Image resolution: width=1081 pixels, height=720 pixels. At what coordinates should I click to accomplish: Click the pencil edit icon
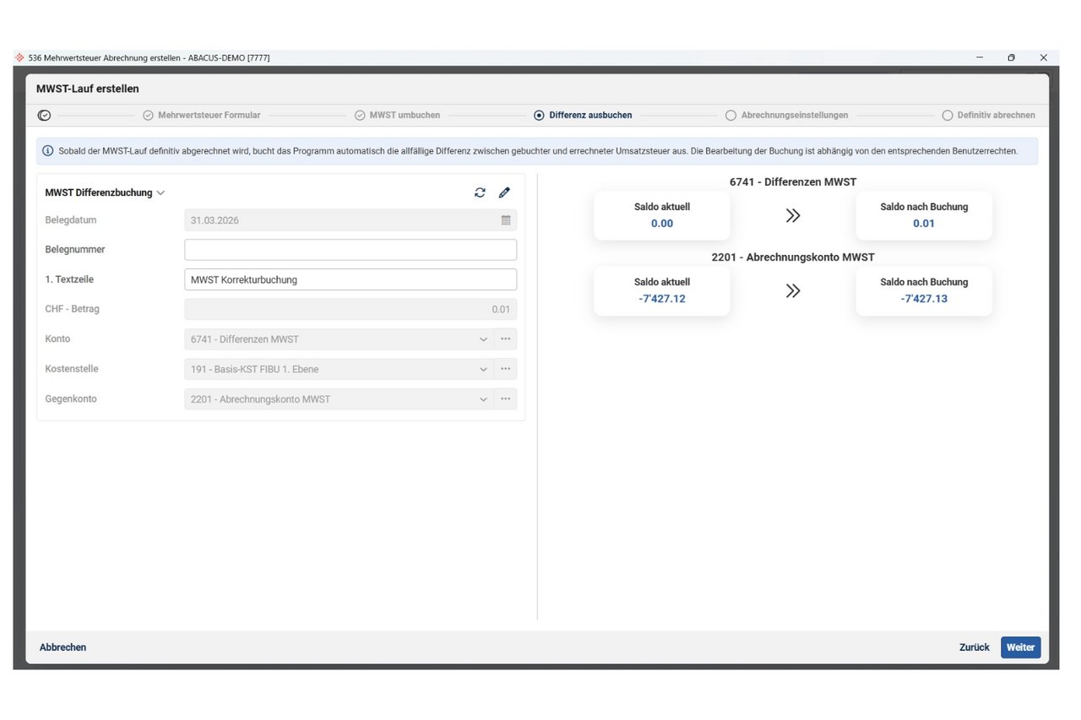(504, 192)
